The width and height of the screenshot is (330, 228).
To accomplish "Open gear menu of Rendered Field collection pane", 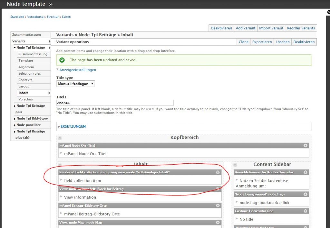I will click(x=218, y=172).
